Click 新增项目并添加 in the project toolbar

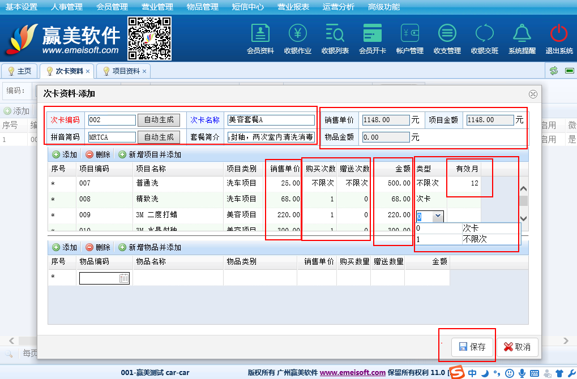(150, 154)
